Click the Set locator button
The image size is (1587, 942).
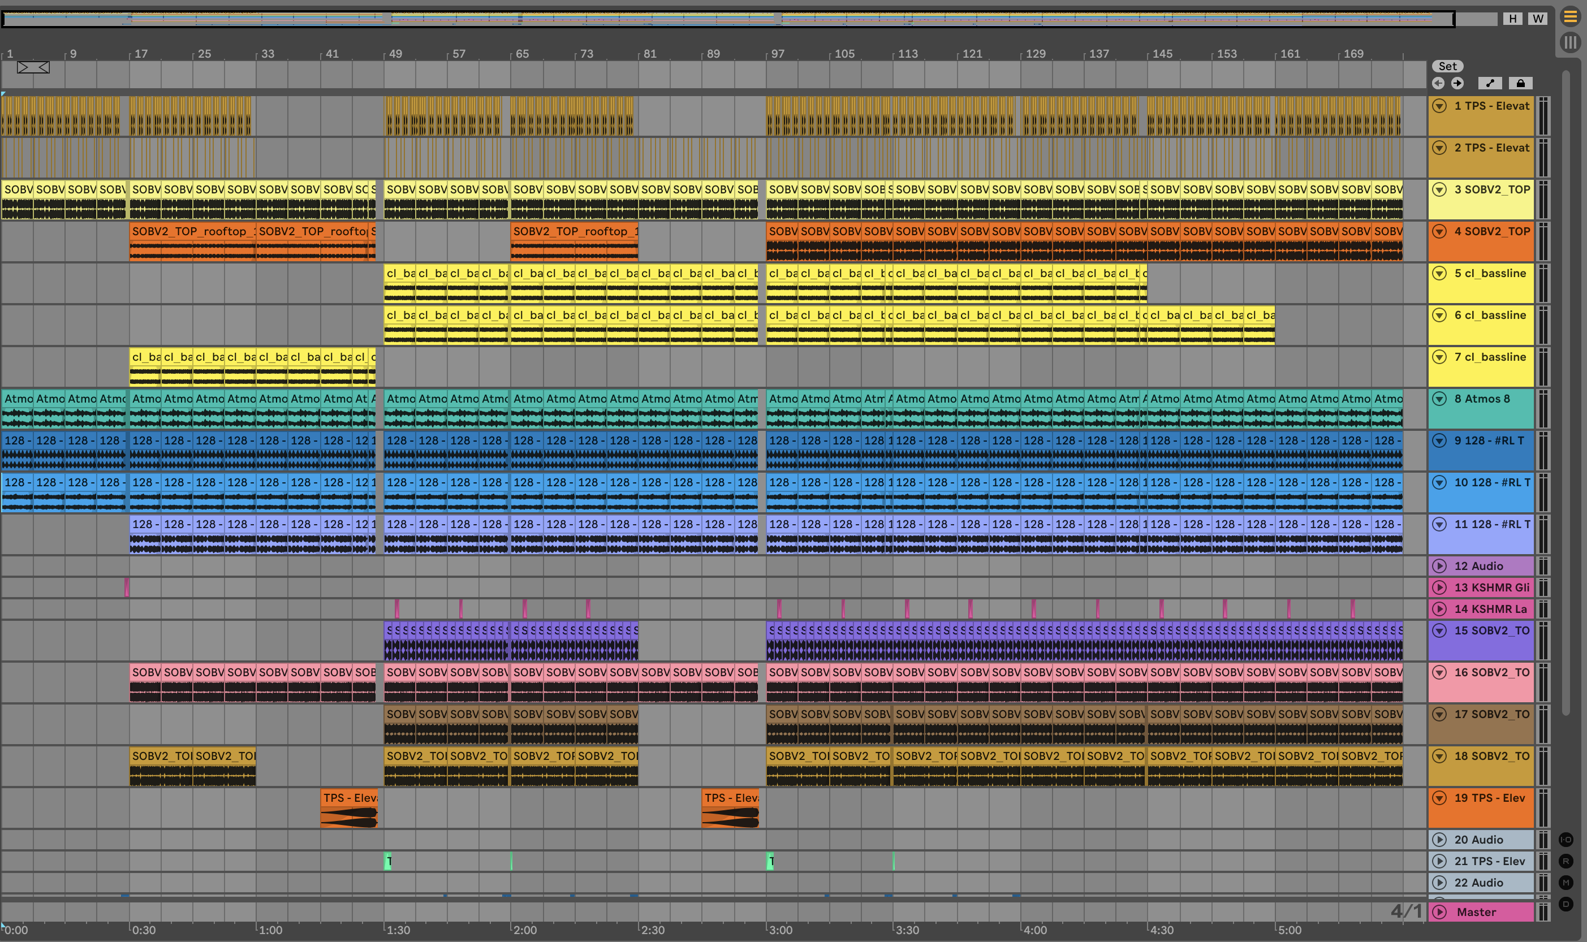[x=1447, y=66]
